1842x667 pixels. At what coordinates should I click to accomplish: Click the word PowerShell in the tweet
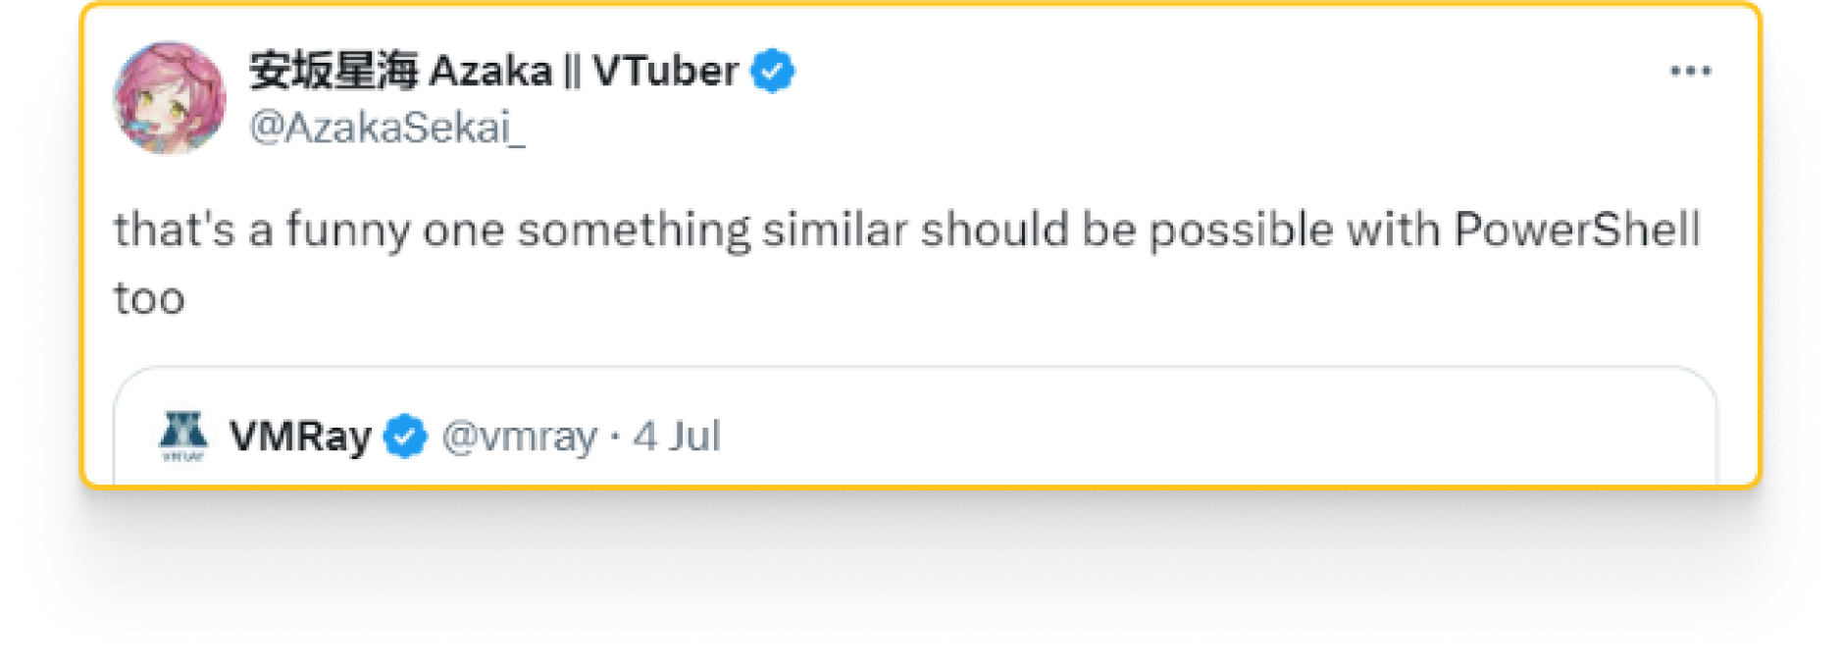(1577, 230)
